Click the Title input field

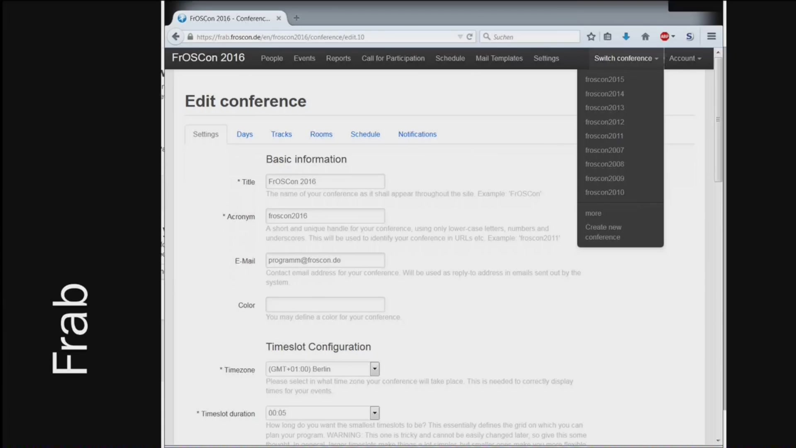pyautogui.click(x=325, y=181)
